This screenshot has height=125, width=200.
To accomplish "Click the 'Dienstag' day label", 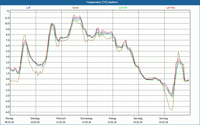I will [35, 118].
